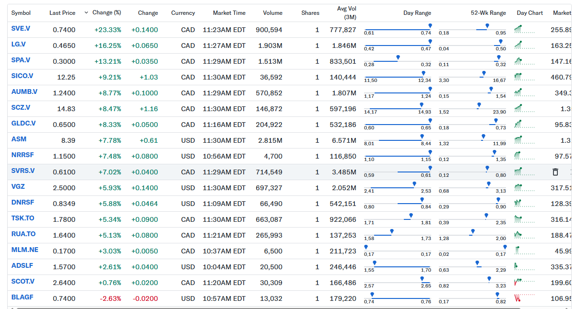Click the Shares cell for GLDC.V
The image size is (577, 309).
317,125
